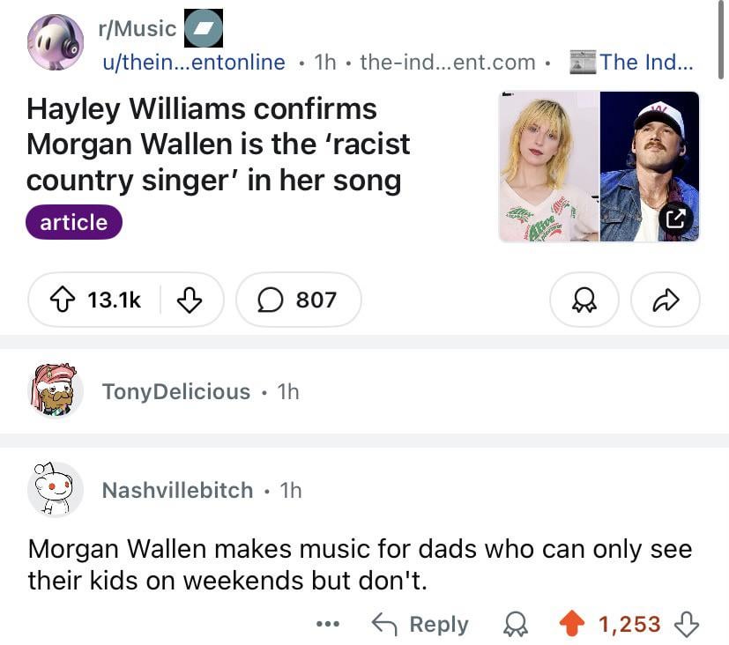Give an award to the post
The image size is (729, 645).
[584, 300]
